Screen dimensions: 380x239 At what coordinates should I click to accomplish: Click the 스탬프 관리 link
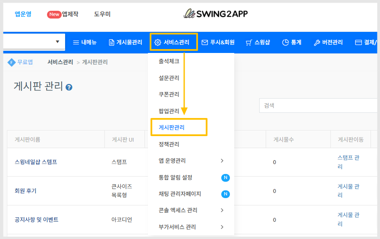point(349,162)
